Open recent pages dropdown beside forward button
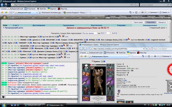 (9, 5)
